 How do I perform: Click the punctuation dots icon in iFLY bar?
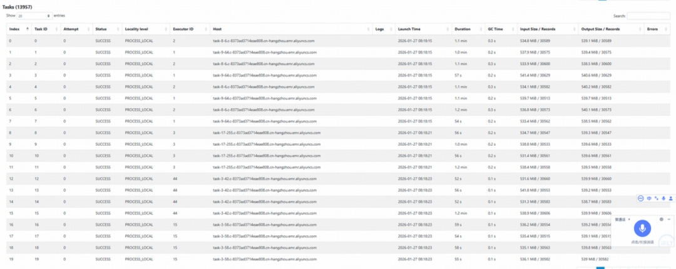[657, 198]
